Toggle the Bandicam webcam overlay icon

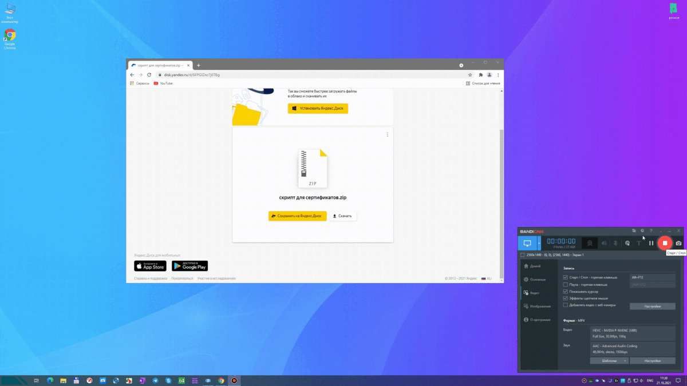[x=590, y=243]
